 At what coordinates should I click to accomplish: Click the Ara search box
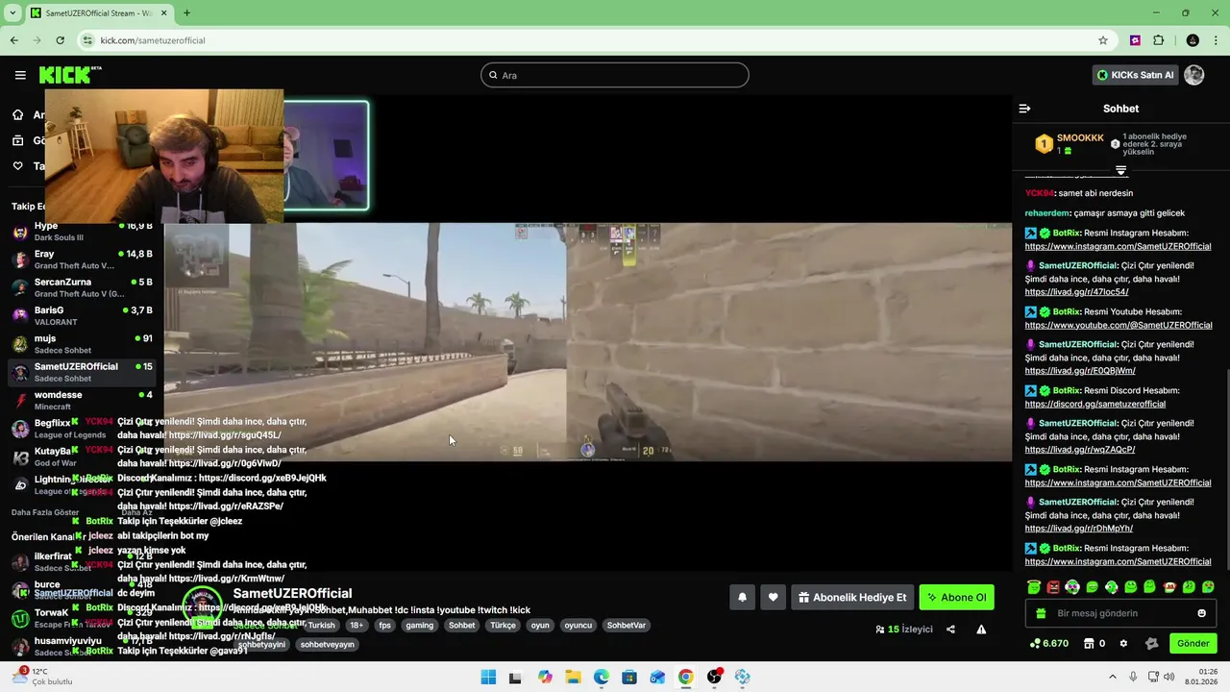(x=615, y=75)
